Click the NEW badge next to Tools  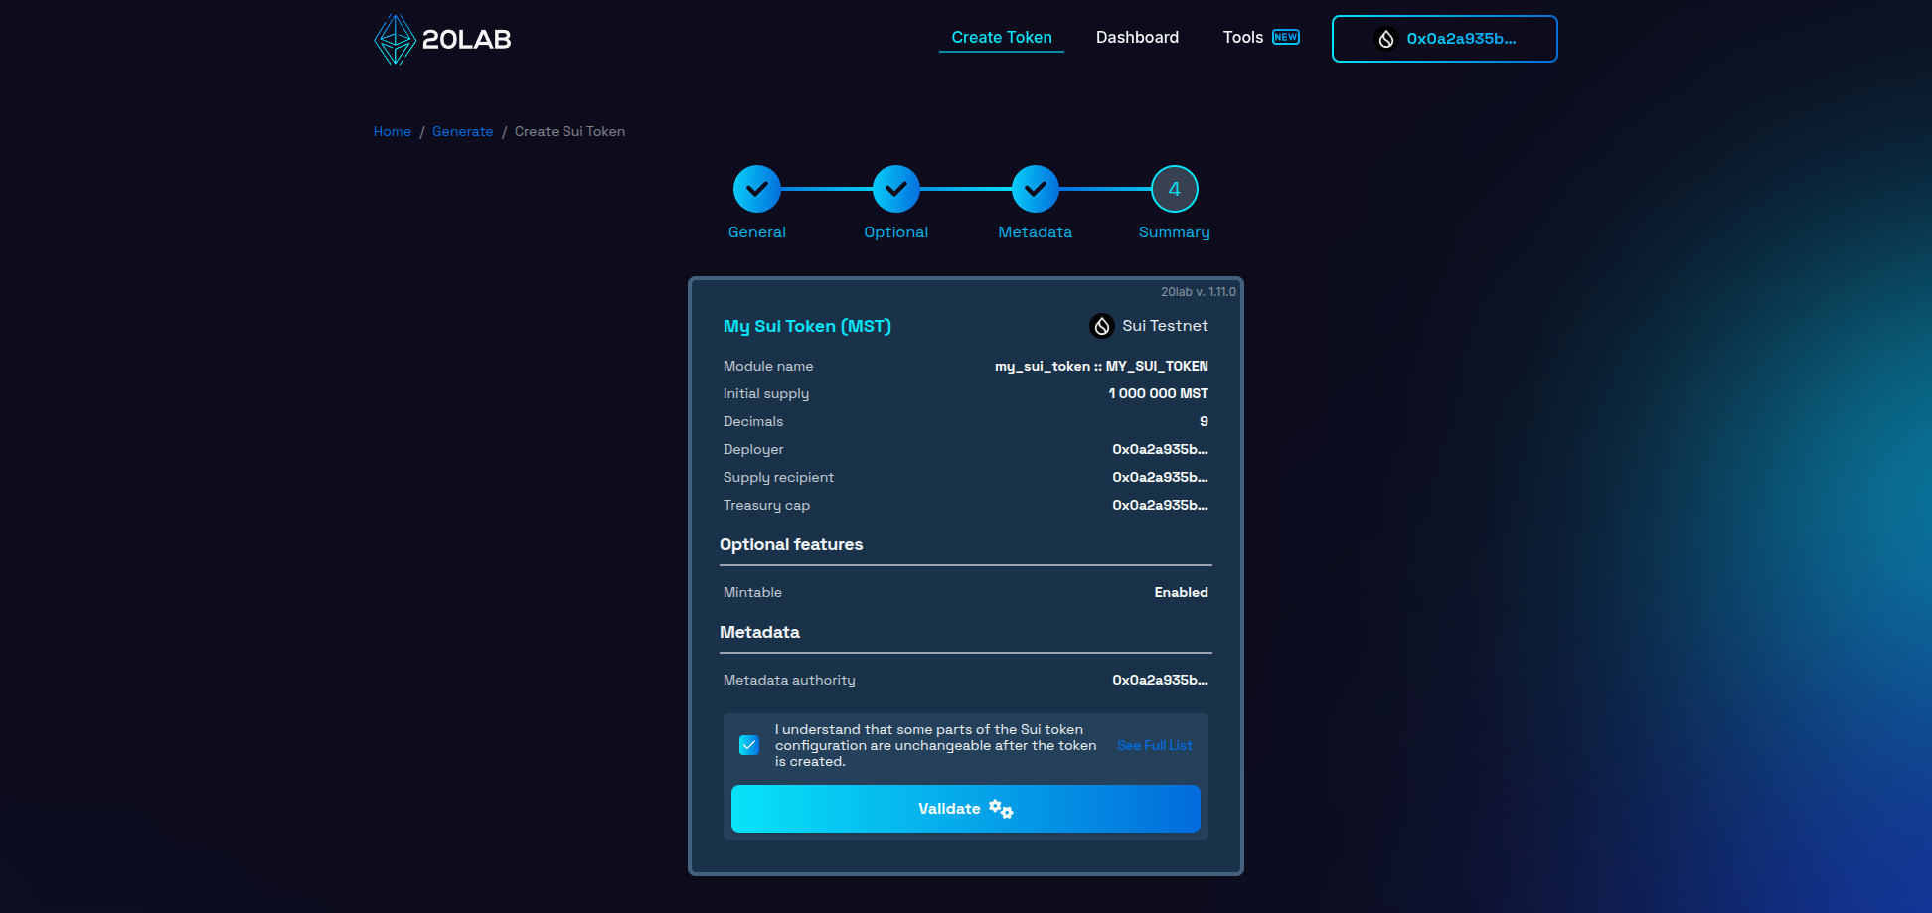(1286, 37)
